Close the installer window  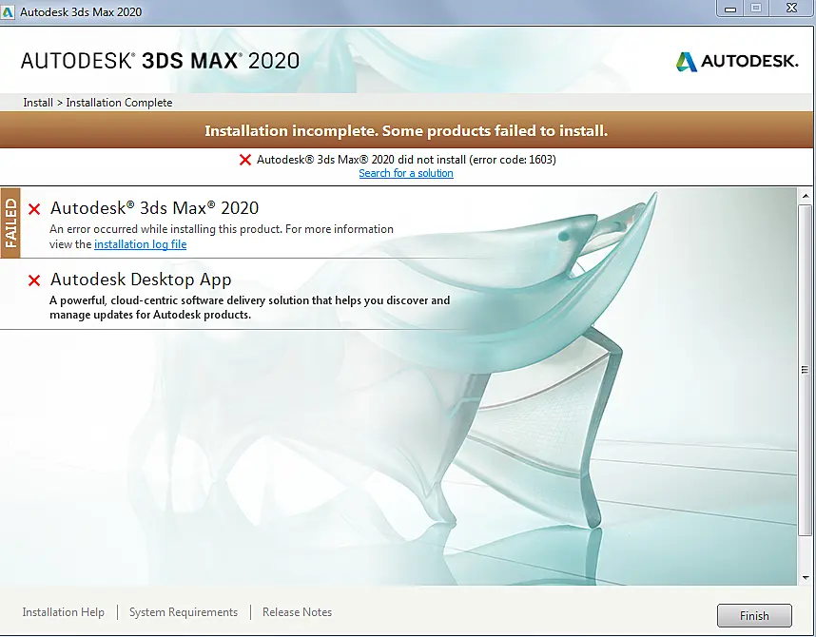[791, 9]
